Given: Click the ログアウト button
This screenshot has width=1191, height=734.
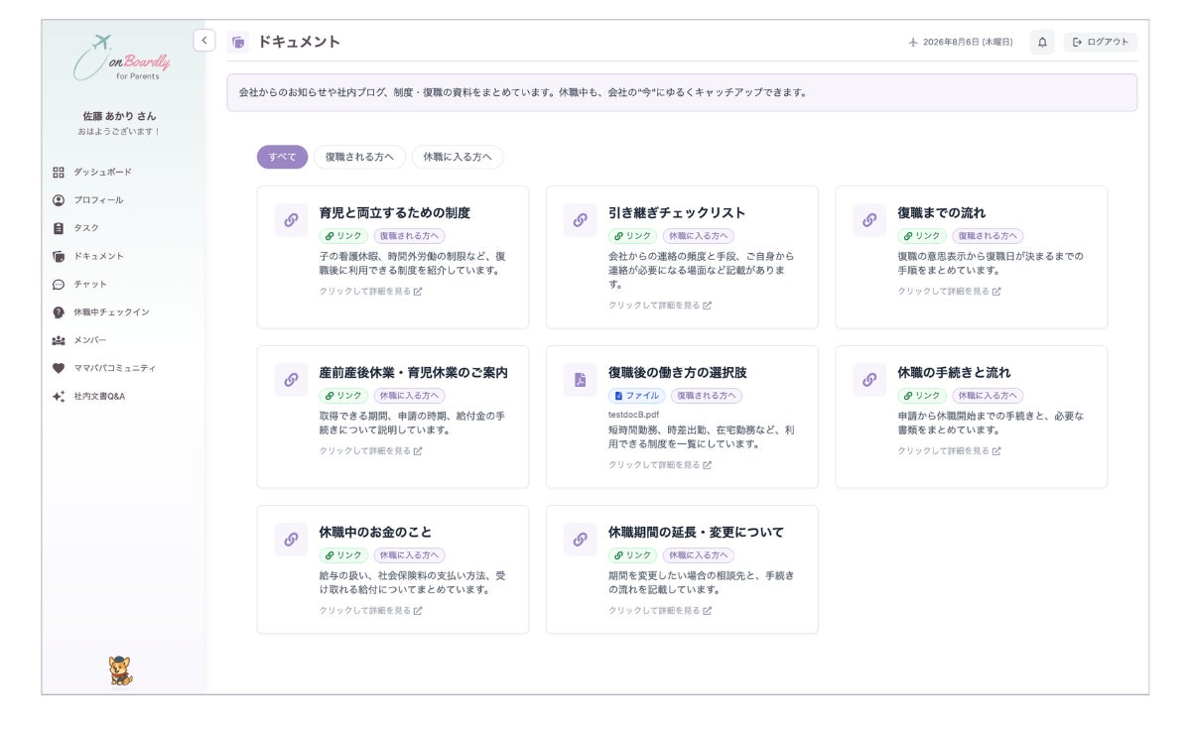Looking at the screenshot, I should [1101, 42].
